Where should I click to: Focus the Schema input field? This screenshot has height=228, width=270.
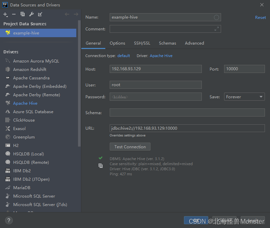tap(187, 112)
